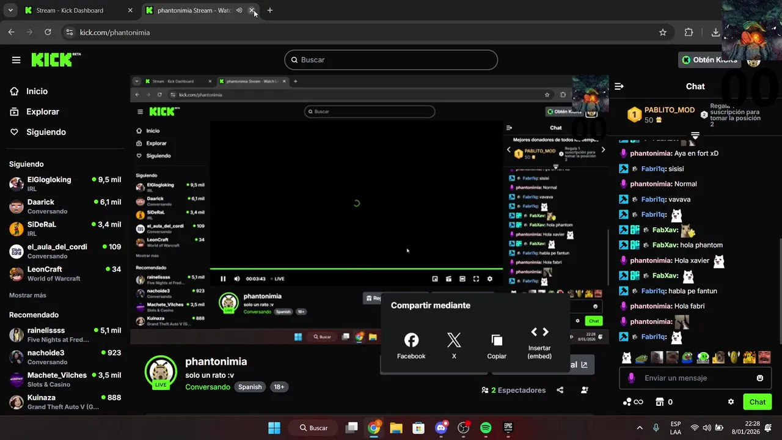Image resolution: width=782 pixels, height=440 pixels.
Task: Click the channel points infinity icon
Action: [633, 402]
